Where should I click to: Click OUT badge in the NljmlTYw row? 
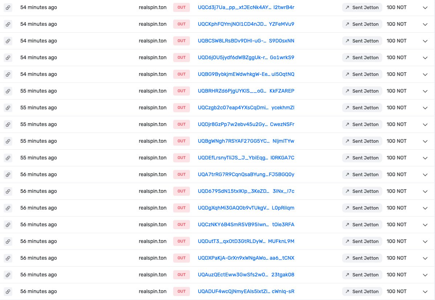point(182,141)
